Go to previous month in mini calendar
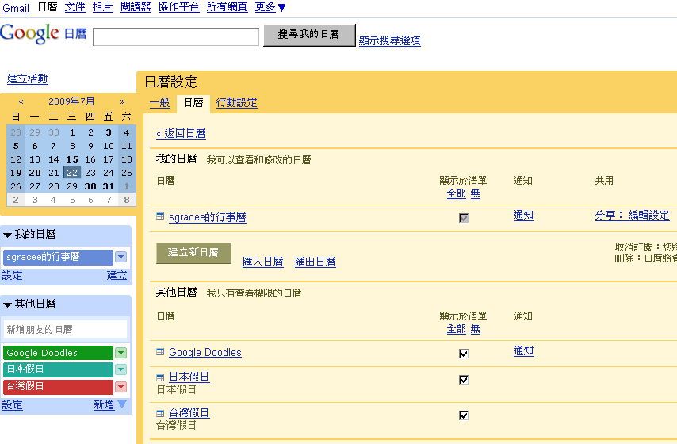677x444 pixels. coord(21,102)
